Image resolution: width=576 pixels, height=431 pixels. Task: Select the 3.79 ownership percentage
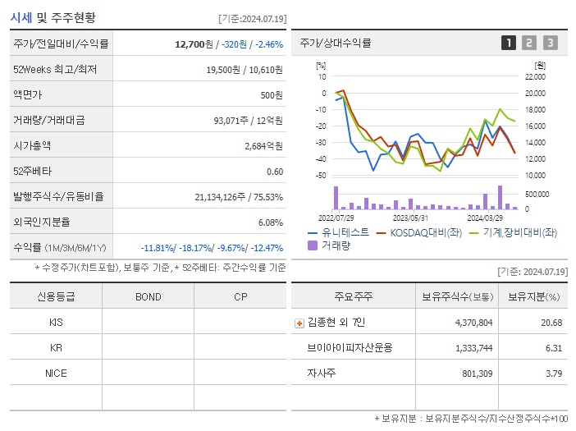click(x=554, y=374)
